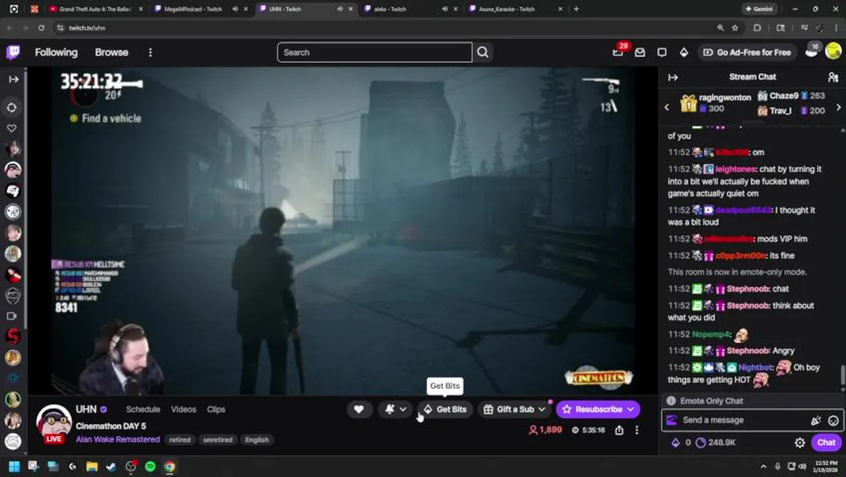Open the first followed-channels sidebar icon
Viewport: 846px width, 477px height.
(13, 148)
